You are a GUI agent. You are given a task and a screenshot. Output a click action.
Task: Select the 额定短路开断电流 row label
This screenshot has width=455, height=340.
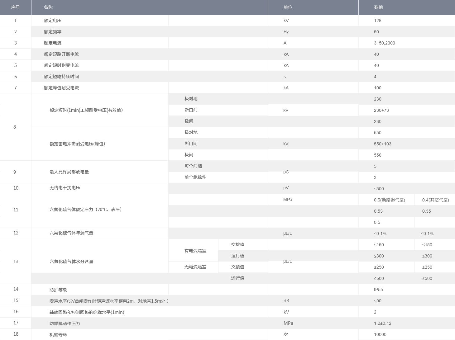coord(61,54)
